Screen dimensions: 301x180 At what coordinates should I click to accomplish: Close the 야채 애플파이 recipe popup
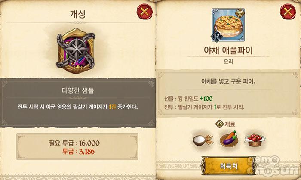[x=288, y=12]
